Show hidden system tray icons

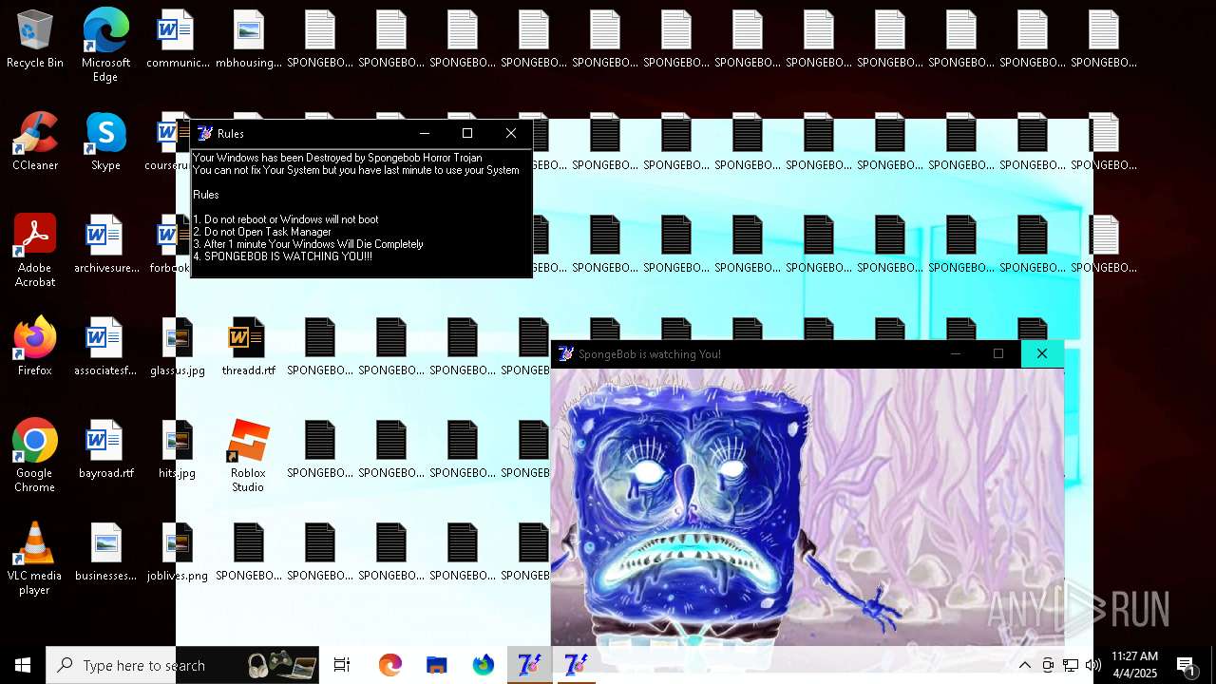point(1024,665)
